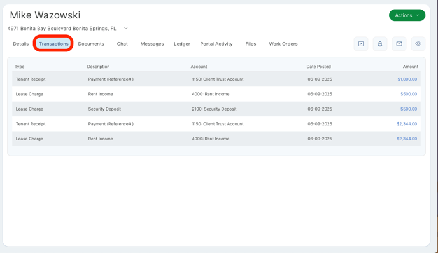438x253 pixels.
Task: Click the envelope email icon
Action: (x=399, y=44)
